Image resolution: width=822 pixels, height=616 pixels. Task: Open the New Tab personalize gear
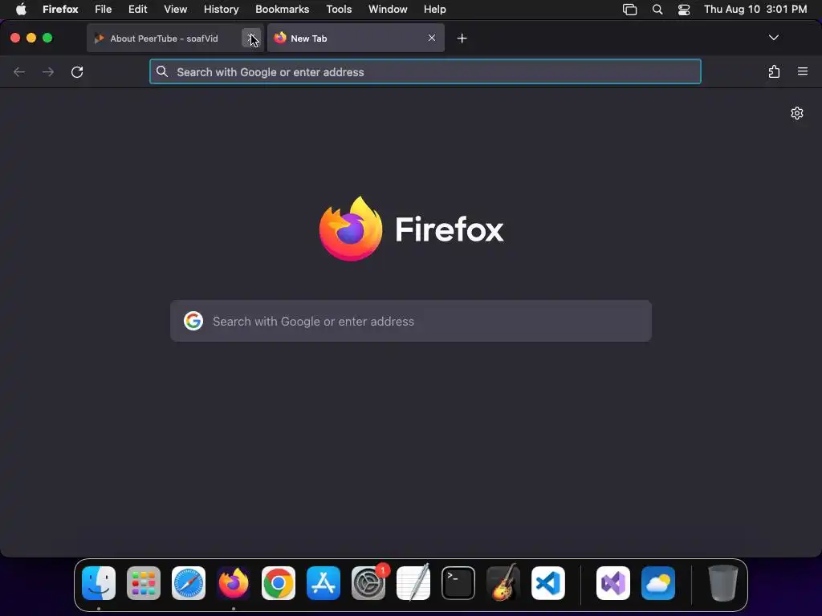click(x=797, y=113)
